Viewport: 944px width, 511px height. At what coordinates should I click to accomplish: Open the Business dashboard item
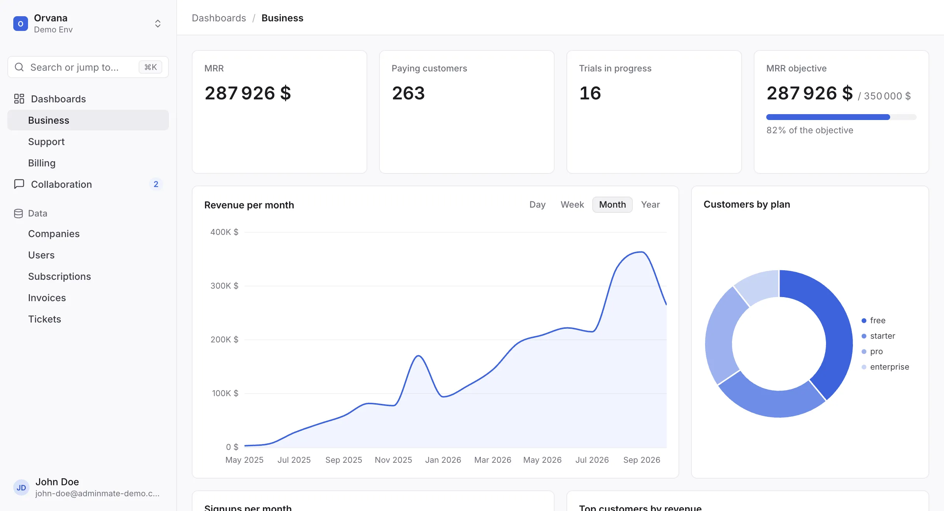pos(88,120)
